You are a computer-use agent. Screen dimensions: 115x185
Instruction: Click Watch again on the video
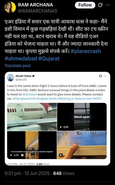[82, 117]
